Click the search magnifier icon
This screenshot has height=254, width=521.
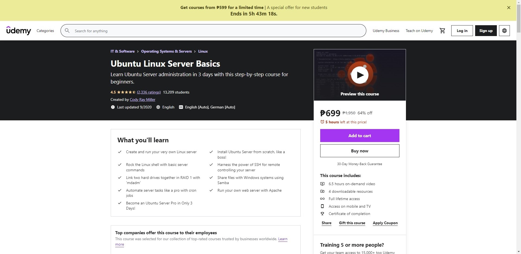pos(67,31)
